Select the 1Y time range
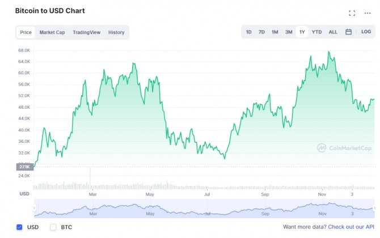 pos(302,32)
